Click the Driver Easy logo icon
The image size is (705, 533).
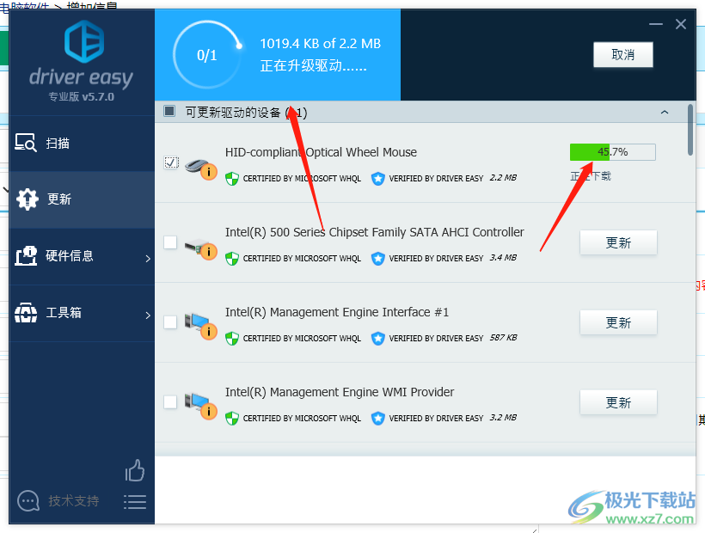click(x=84, y=41)
